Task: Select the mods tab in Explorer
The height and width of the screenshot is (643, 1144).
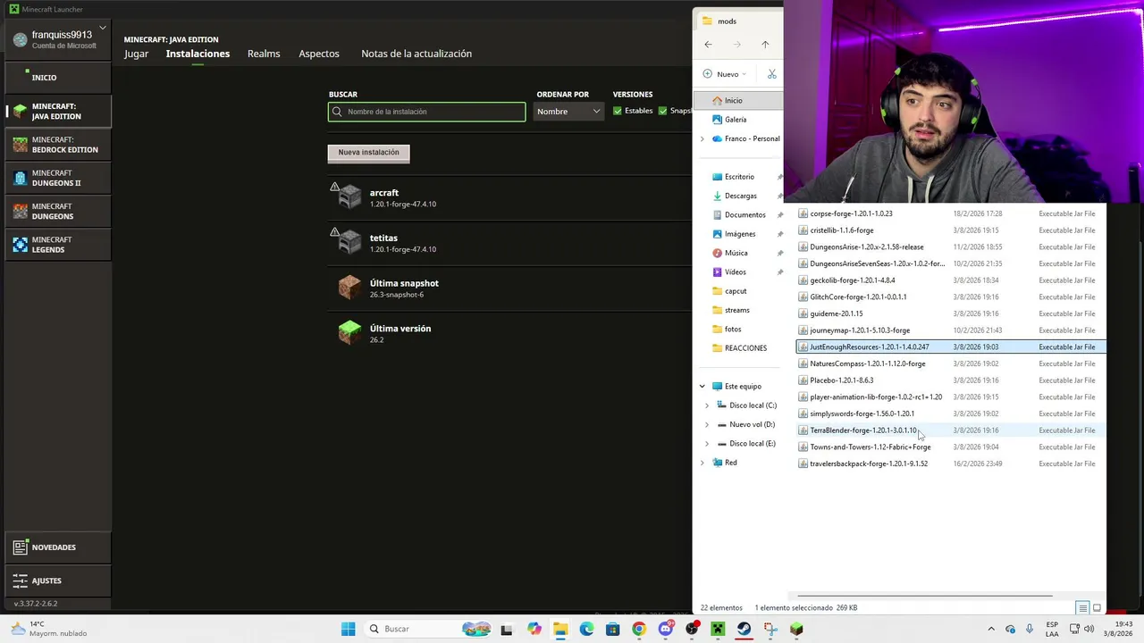Action: (737, 21)
